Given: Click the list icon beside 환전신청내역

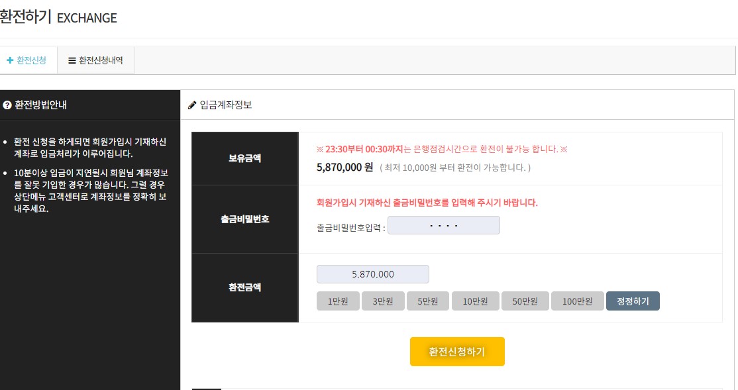Looking at the screenshot, I should click(x=72, y=60).
